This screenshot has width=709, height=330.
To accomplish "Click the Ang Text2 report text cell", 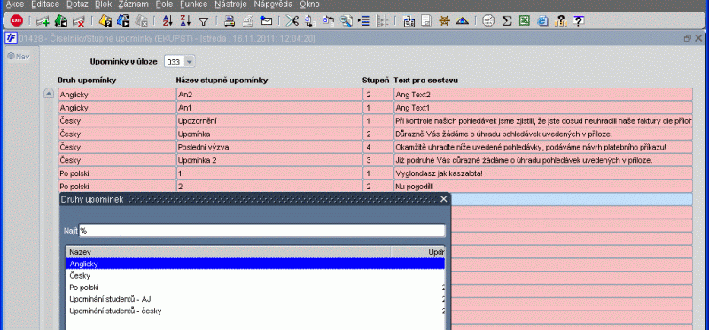I will coord(543,95).
